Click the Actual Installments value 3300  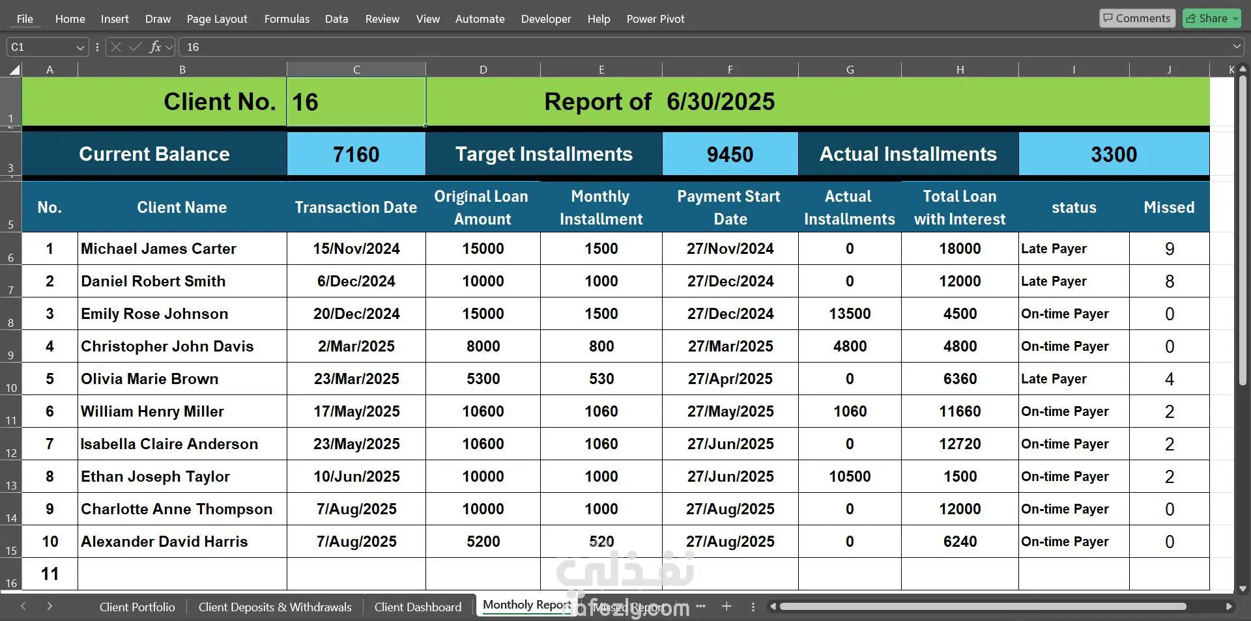click(1114, 154)
